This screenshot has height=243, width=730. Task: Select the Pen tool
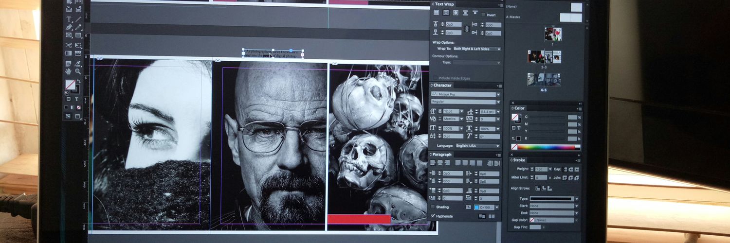[x=69, y=27]
